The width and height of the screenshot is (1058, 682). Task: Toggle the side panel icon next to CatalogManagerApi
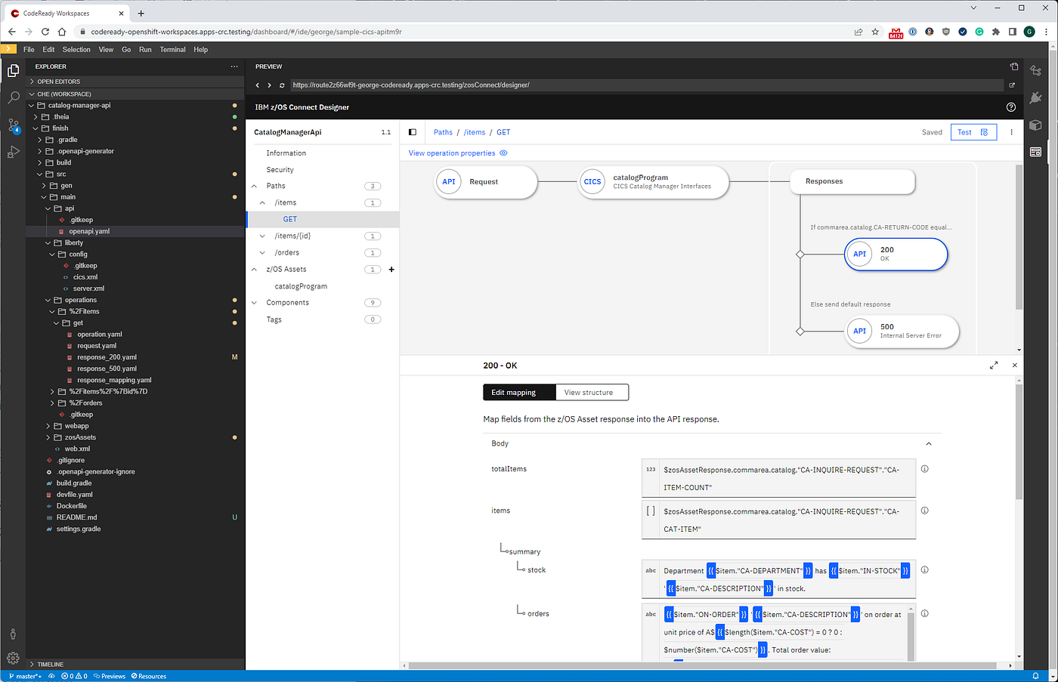[x=413, y=131]
